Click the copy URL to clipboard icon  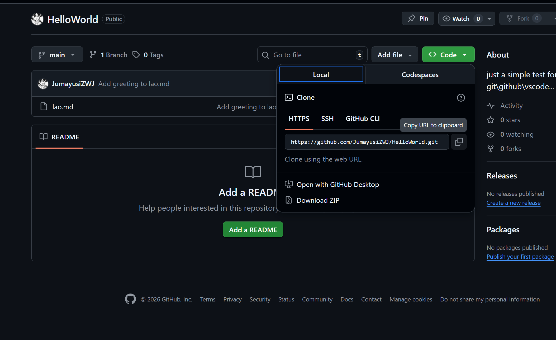tap(459, 142)
